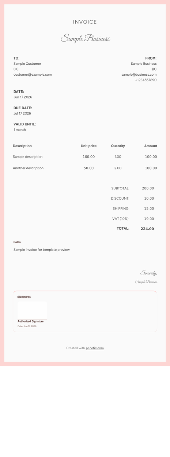Image resolution: width=170 pixels, height=457 pixels.
Task: Select the TOTAL amount 224.00
Action: pyautogui.click(x=147, y=229)
